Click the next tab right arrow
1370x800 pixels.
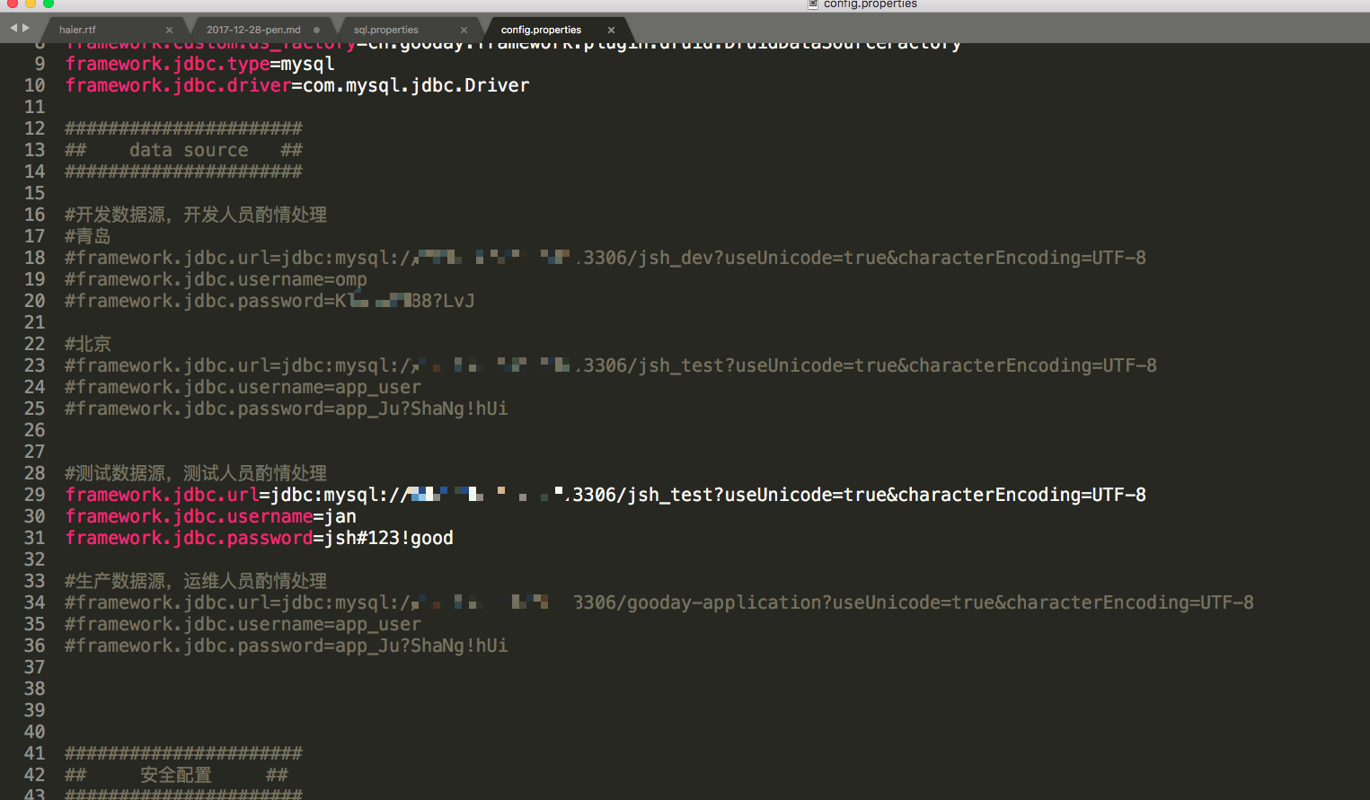[26, 28]
